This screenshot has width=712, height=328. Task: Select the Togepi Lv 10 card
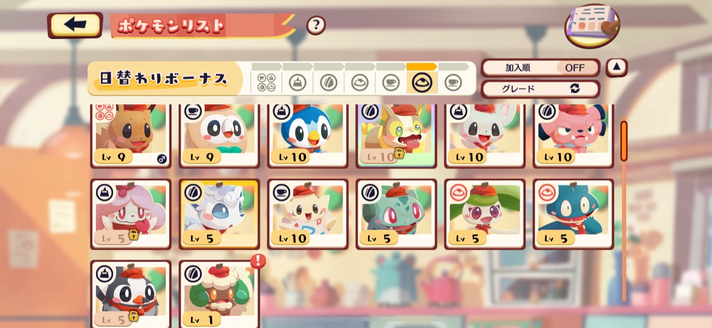click(x=308, y=214)
